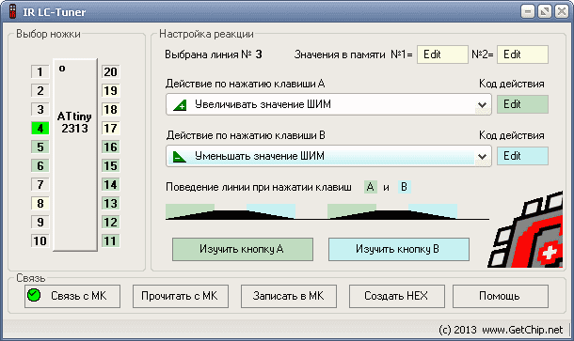Click the ATtiny 2313 chip body
Viewport: 574px width, 341px height.
(x=75, y=155)
